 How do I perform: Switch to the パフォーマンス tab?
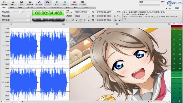pos(88,8)
